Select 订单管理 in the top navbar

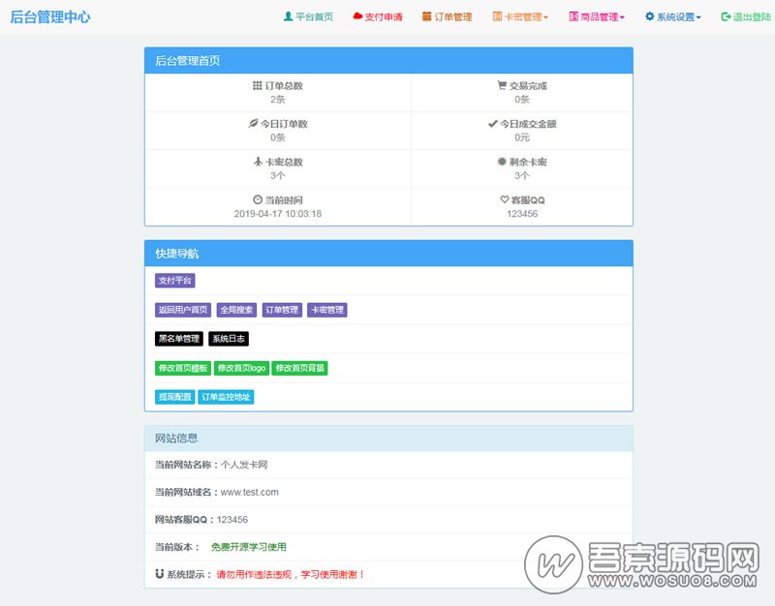pyautogui.click(x=447, y=16)
